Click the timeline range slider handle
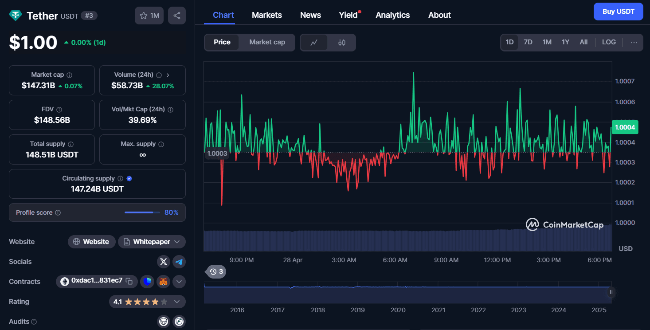Image resolution: width=650 pixels, height=330 pixels. click(x=611, y=292)
